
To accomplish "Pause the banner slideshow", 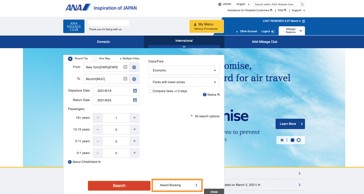I will (x=282, y=140).
